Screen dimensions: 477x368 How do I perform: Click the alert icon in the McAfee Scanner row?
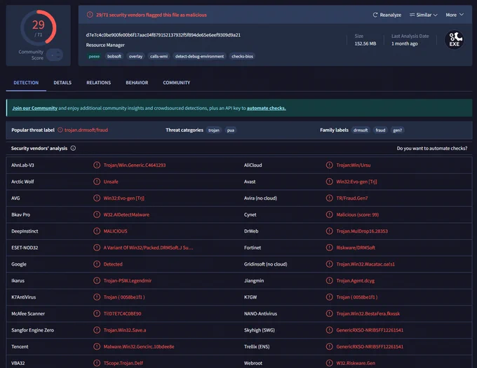[x=97, y=313]
